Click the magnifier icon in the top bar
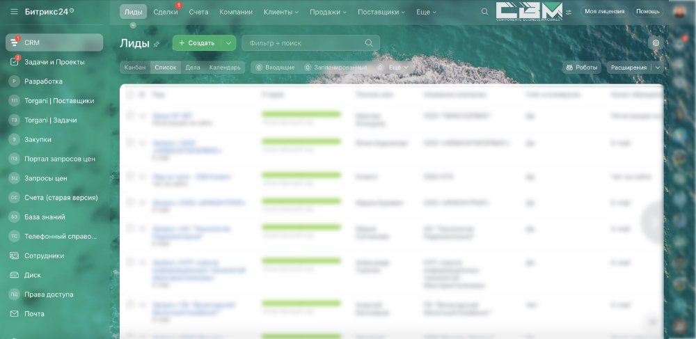This screenshot has height=339, width=696. pos(485,12)
